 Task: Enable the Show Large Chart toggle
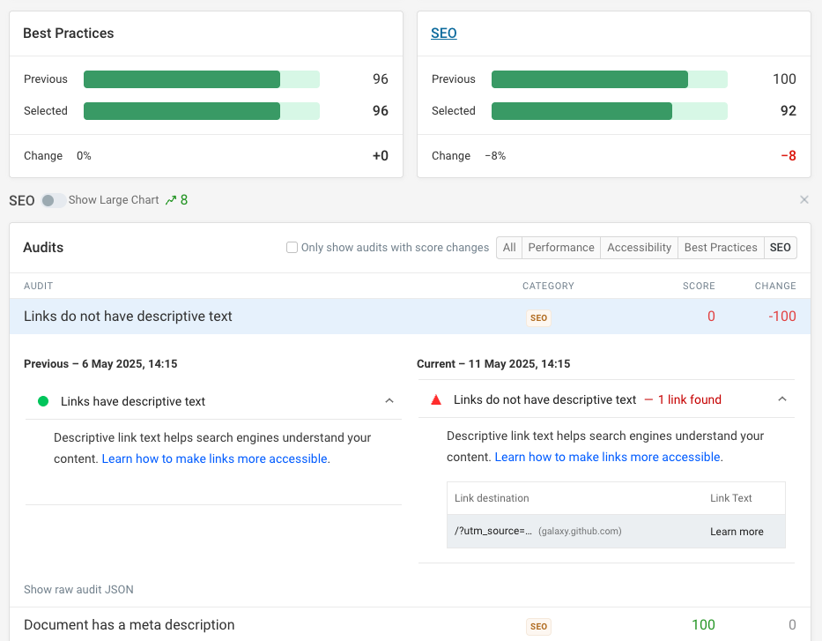[x=51, y=200]
